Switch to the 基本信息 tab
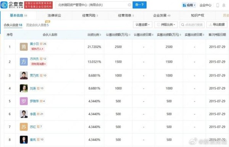Screen dimensions: 229x147 click(x=18, y=15)
